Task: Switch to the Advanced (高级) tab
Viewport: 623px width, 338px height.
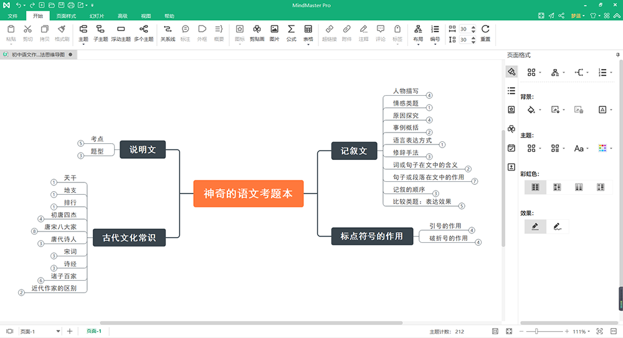Action: pyautogui.click(x=122, y=16)
